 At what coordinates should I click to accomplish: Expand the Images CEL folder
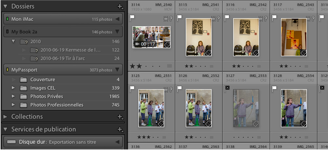[x=13, y=88]
